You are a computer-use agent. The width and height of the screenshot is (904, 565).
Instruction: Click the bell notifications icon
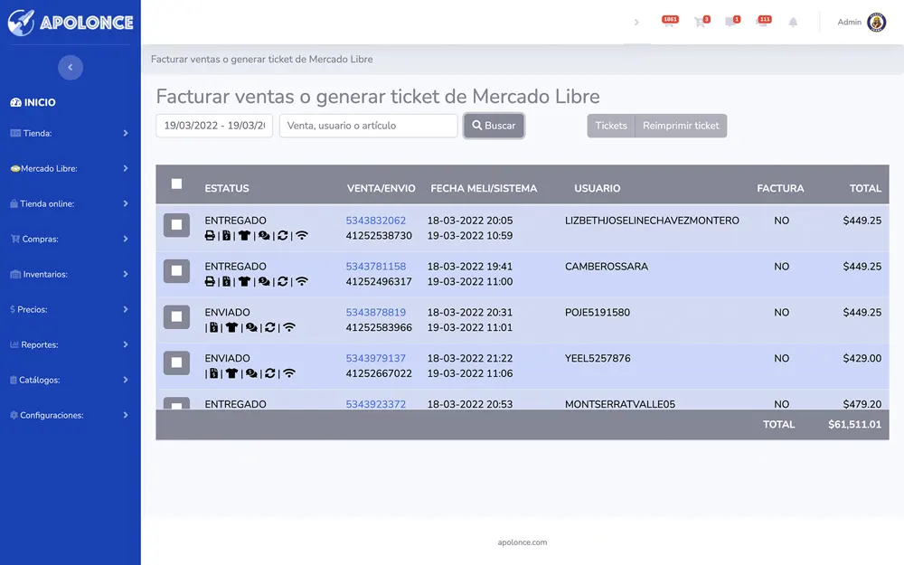793,23
